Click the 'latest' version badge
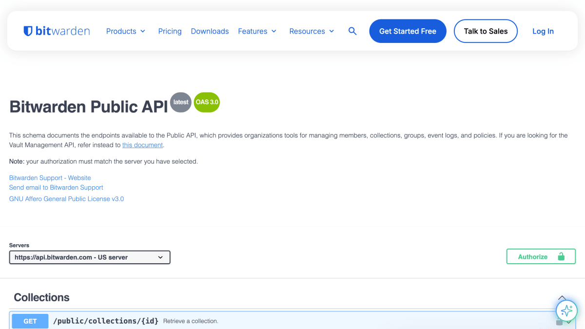Viewport: 585px width, 329px height. click(181, 102)
